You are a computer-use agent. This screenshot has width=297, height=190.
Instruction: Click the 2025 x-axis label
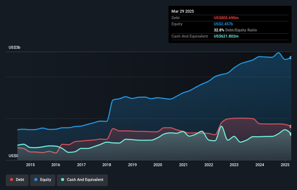click(285, 165)
